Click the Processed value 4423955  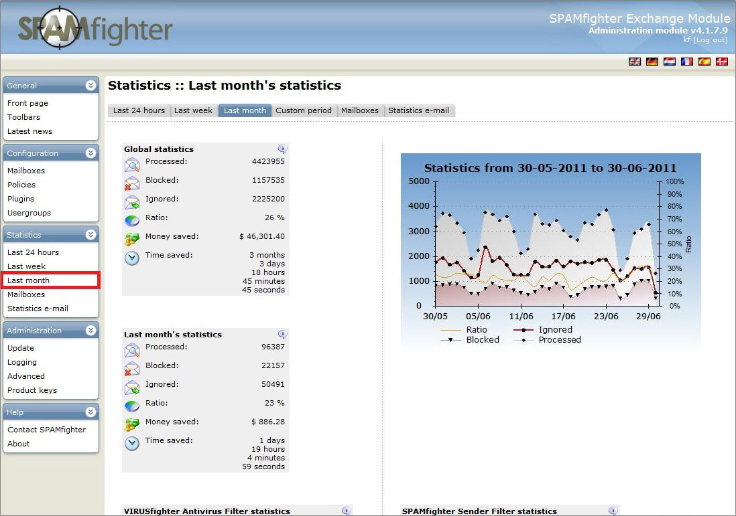click(x=269, y=161)
